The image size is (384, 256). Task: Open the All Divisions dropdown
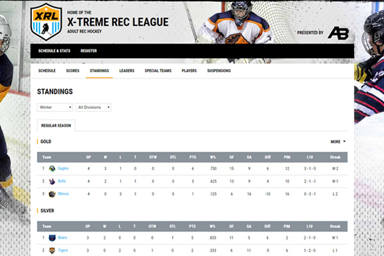click(93, 108)
